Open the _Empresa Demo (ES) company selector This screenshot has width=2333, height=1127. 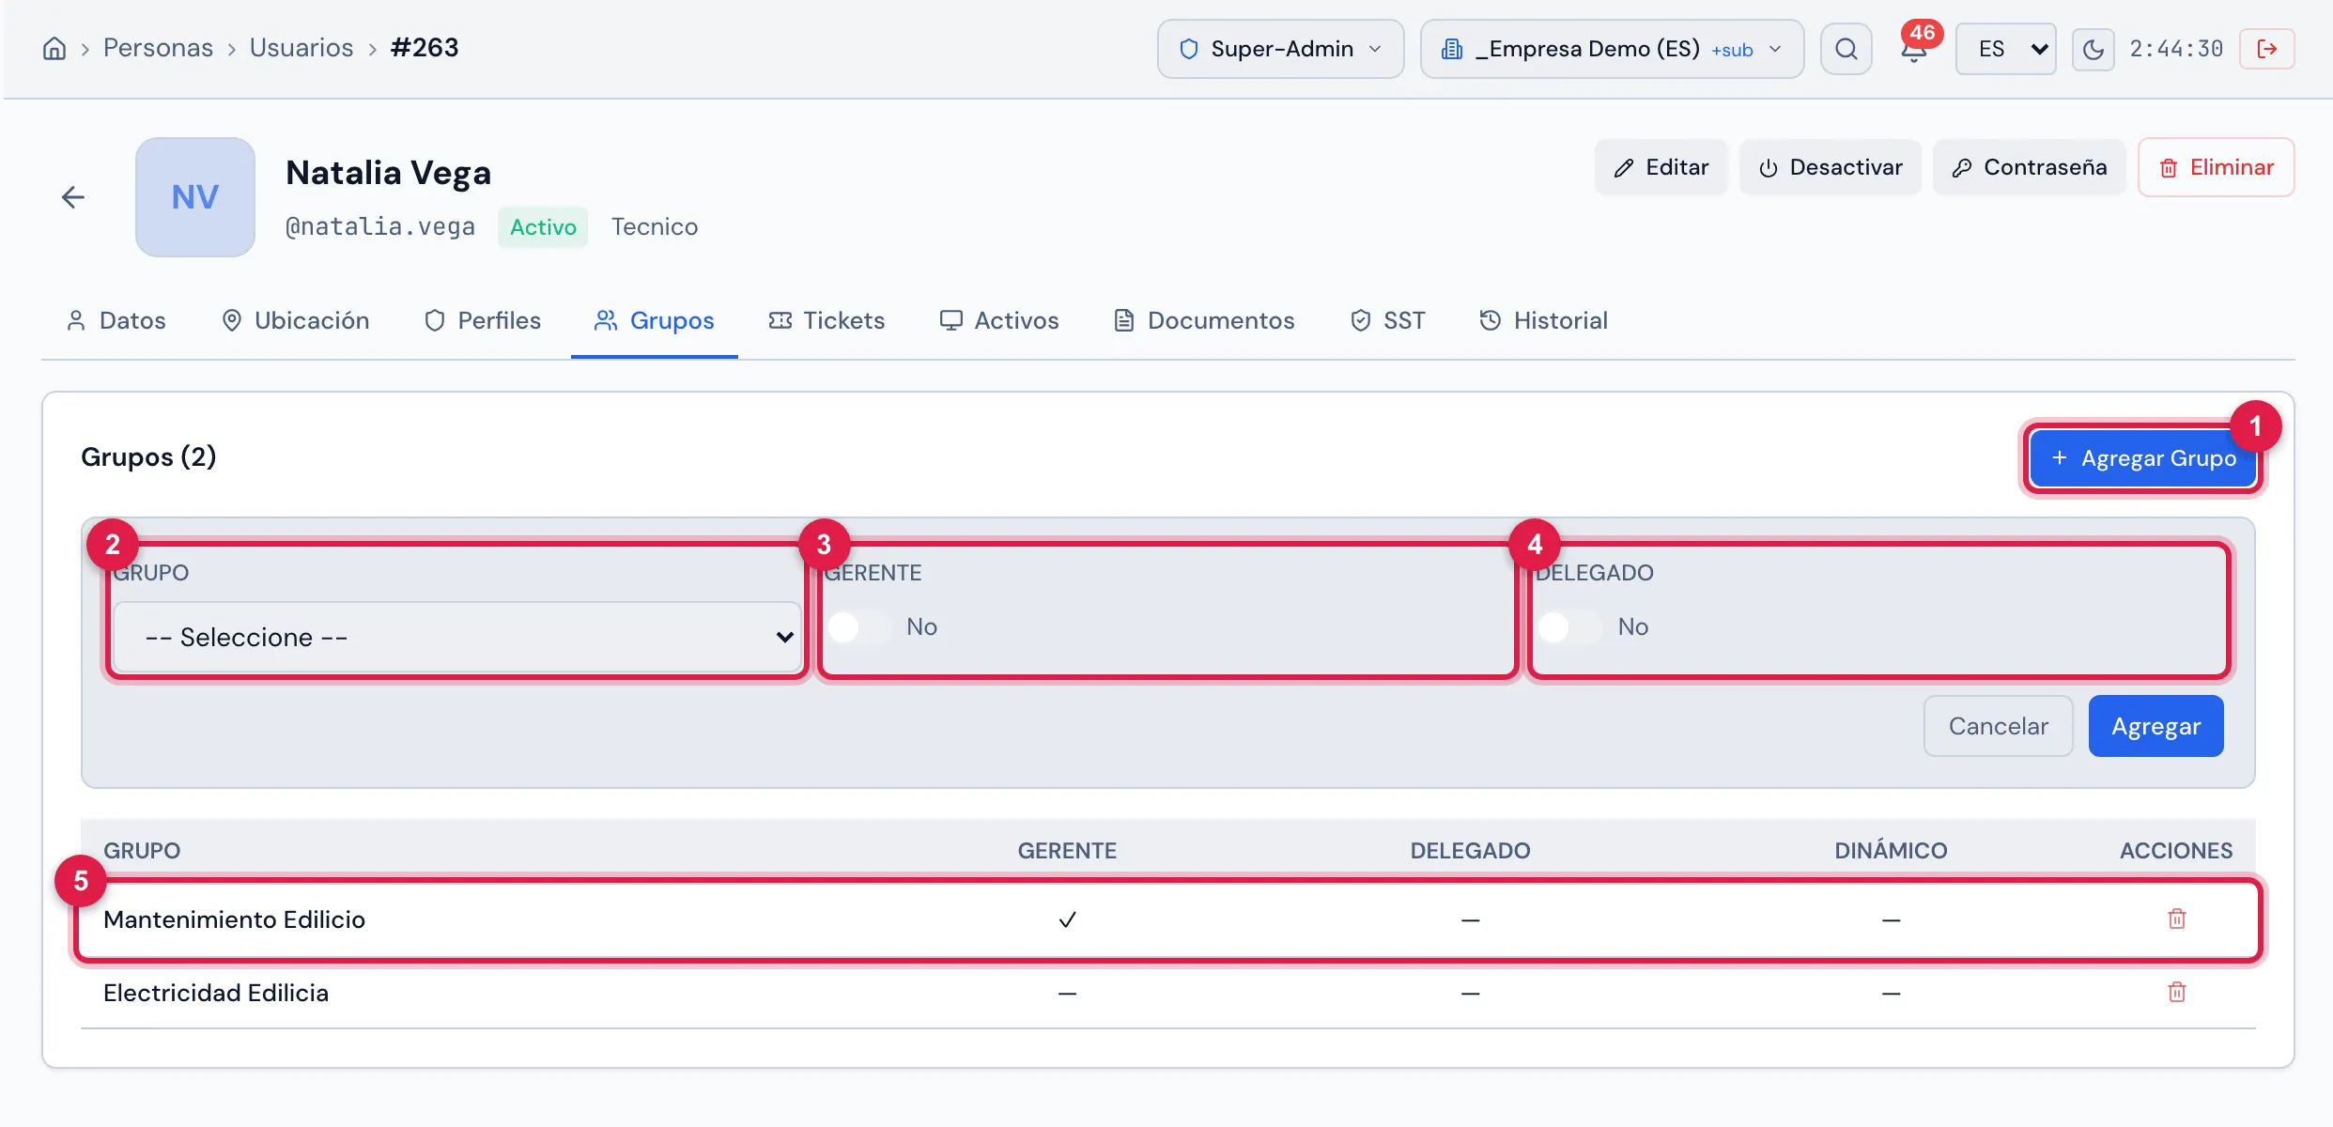point(1612,49)
